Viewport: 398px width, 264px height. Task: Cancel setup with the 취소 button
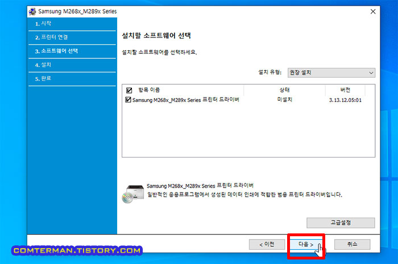coord(353,244)
